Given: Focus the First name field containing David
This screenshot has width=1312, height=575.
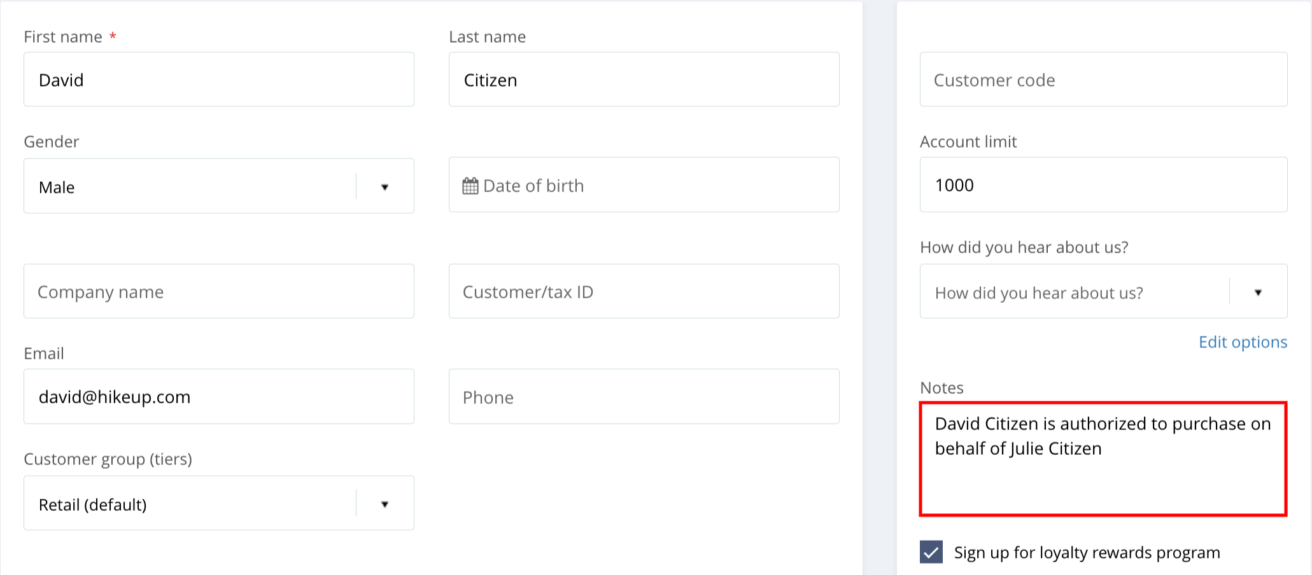Looking at the screenshot, I should [x=219, y=80].
